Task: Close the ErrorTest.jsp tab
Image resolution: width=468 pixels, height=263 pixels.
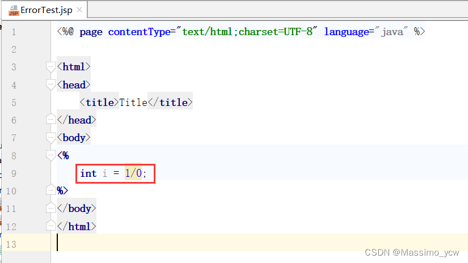Action: pyautogui.click(x=79, y=10)
